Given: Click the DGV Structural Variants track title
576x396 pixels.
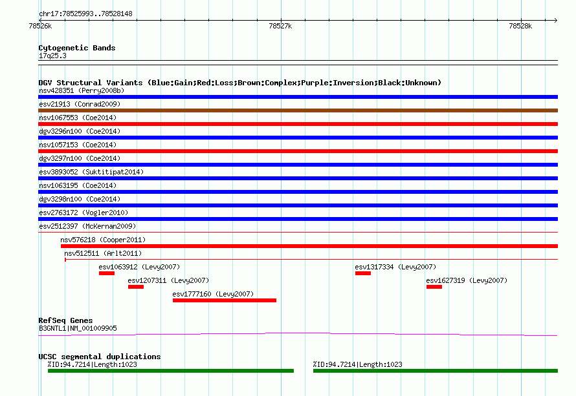Looking at the screenshot, I should pos(240,83).
